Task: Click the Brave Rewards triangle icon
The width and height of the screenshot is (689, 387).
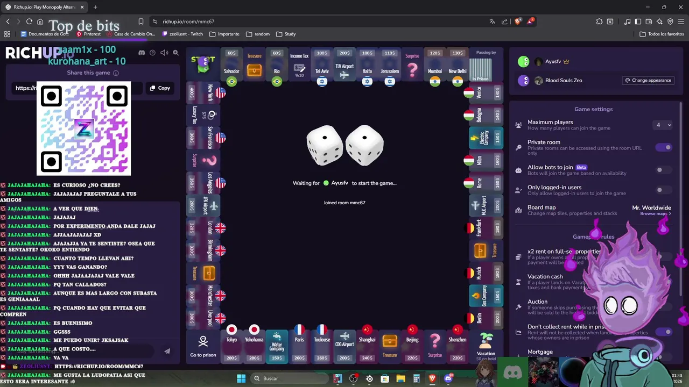Action: (530, 21)
